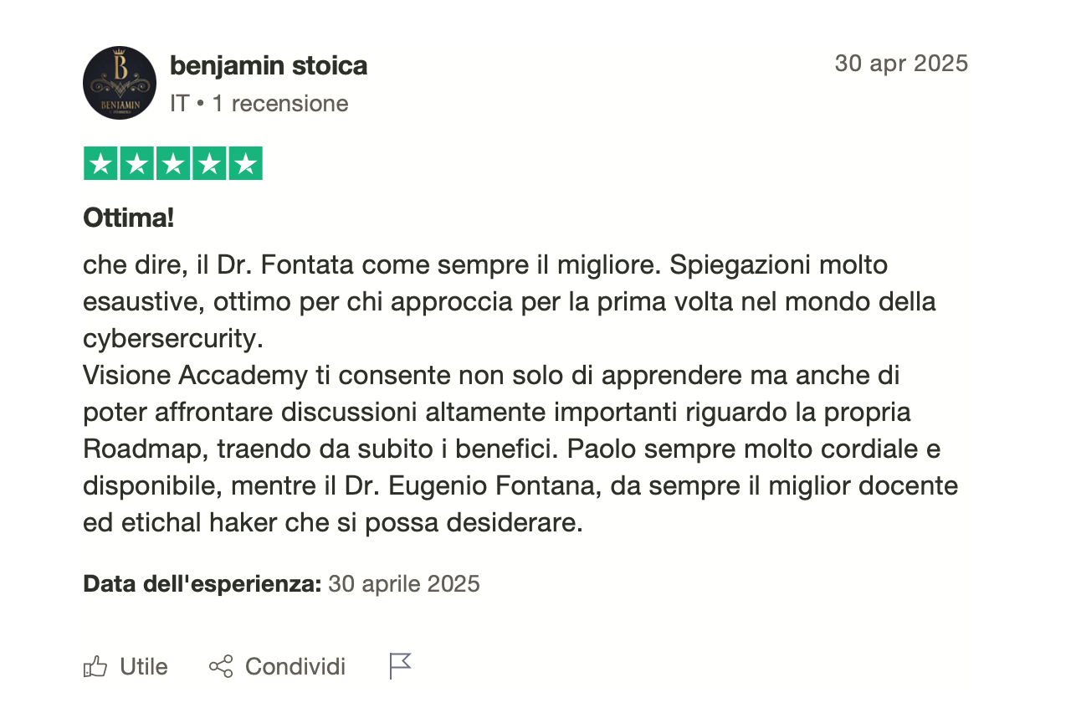1071x703 pixels.
Task: Click the "30 aprile 2025" experience date
Action: pos(404,583)
